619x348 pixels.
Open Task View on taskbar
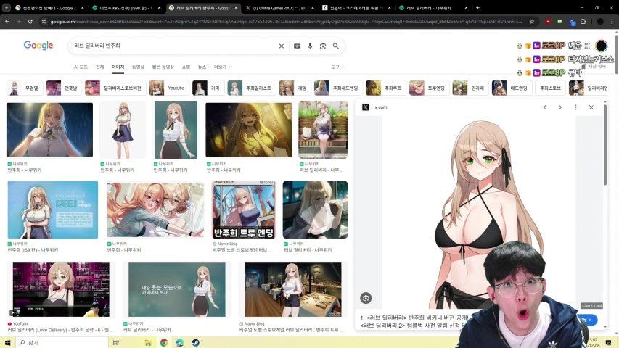tap(115, 342)
